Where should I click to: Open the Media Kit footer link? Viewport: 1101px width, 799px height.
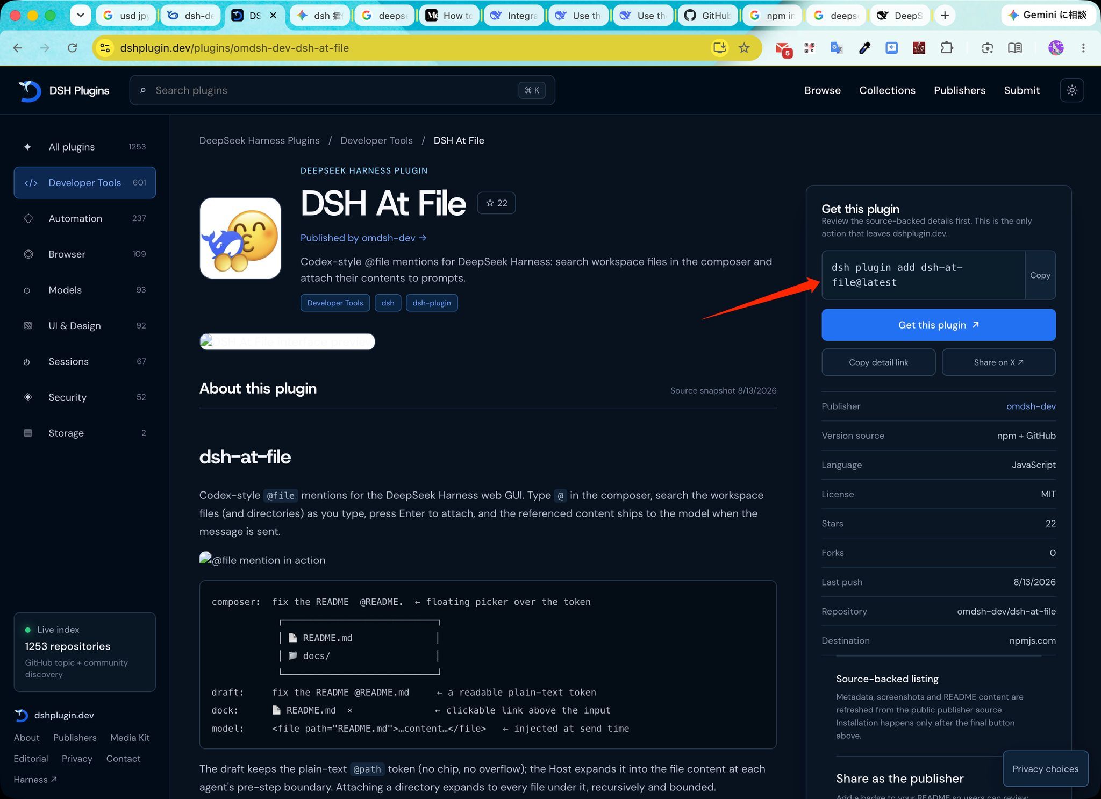(130, 738)
